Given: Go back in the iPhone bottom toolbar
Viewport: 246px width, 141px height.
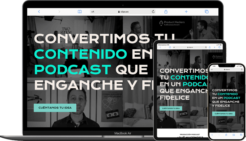Looking at the screenshot, I should (212, 135).
